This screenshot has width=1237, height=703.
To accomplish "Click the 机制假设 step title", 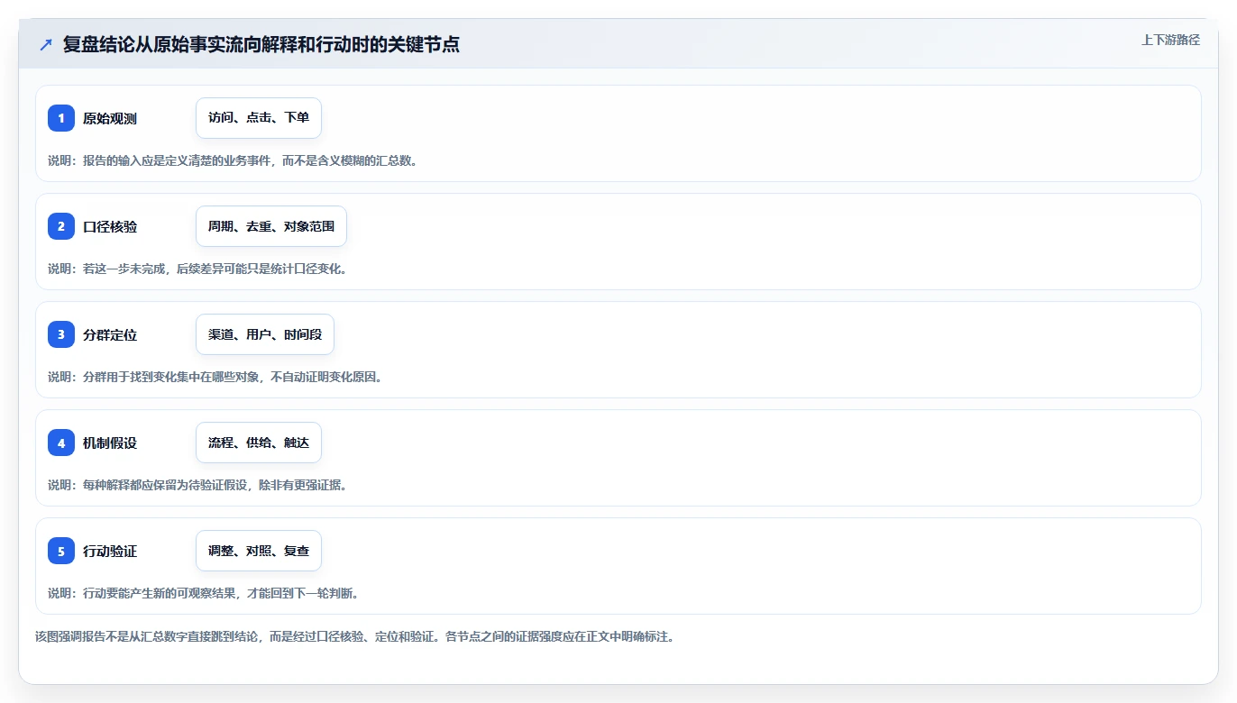I will point(110,443).
